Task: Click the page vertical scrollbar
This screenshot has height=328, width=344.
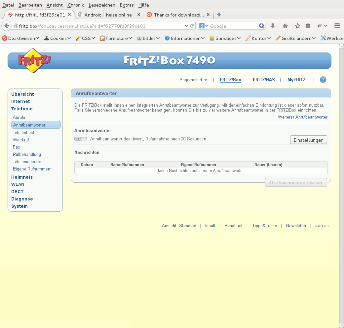Action: 342,186
